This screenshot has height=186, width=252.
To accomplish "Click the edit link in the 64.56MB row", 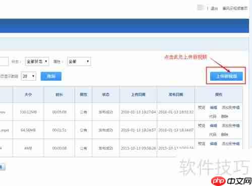I will coord(213,126).
